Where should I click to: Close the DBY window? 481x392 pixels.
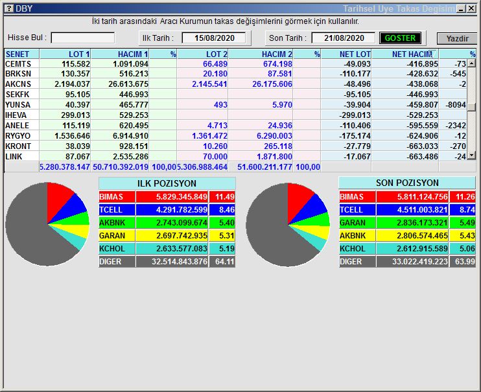471,8
